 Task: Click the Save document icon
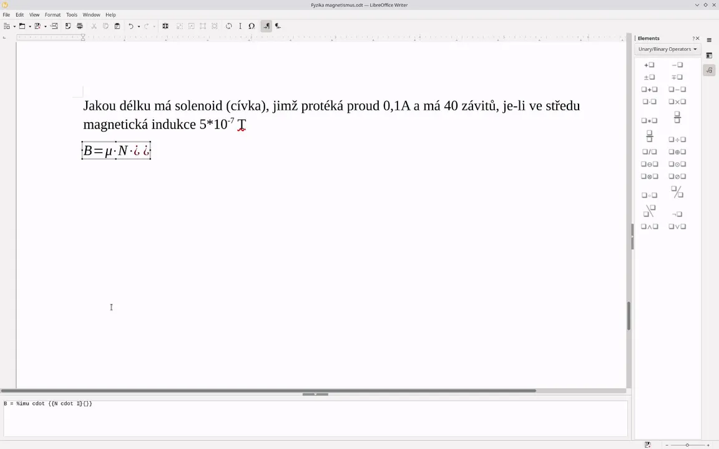(x=37, y=26)
